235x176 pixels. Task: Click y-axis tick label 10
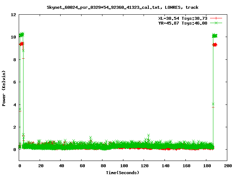tap(13, 37)
